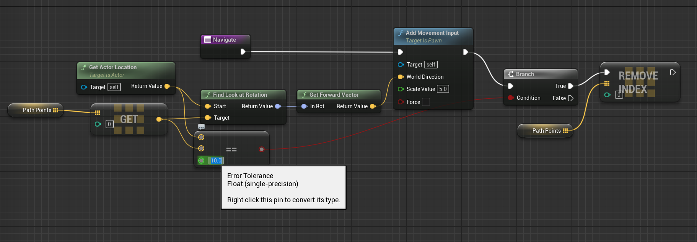Click the World Direction input pin
The height and width of the screenshot is (242, 697).
click(x=401, y=77)
